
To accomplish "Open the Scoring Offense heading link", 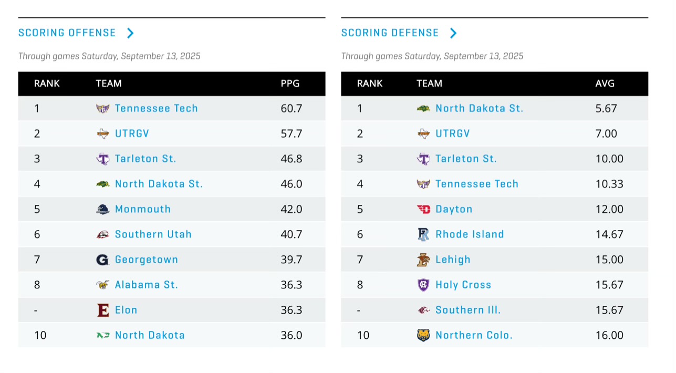I will coord(67,33).
